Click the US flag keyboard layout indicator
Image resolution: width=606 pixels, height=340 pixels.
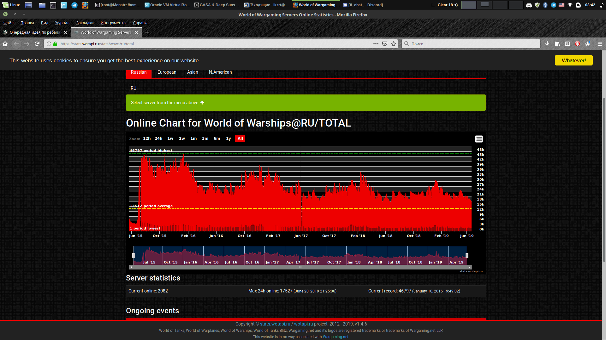coord(561,5)
